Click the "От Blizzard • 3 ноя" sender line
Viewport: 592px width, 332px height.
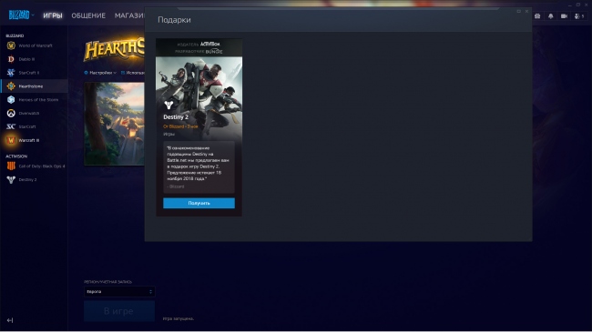click(x=180, y=126)
